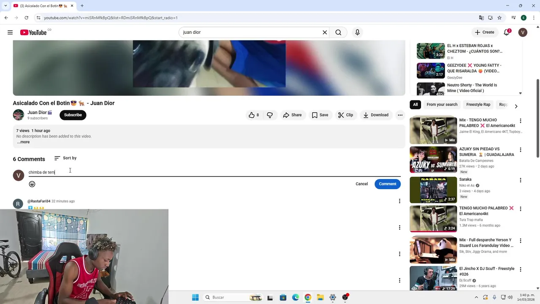The image size is (540, 304).
Task: Dislike the video with thumbs down
Action: [x=270, y=115]
